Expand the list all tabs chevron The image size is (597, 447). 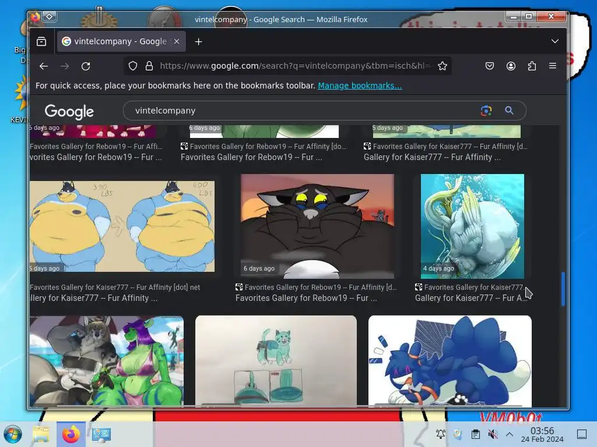(555, 41)
